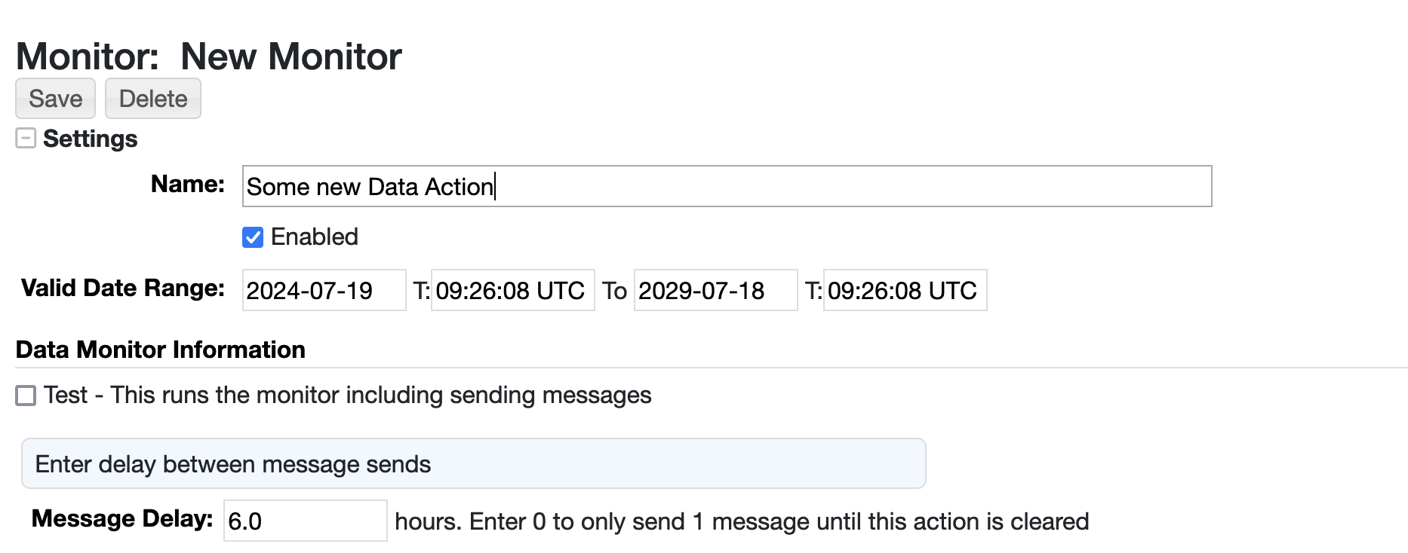Click the Save button

click(x=55, y=99)
